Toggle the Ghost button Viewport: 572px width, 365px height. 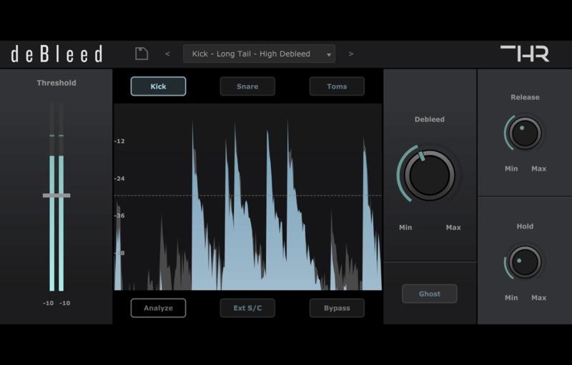pos(429,294)
